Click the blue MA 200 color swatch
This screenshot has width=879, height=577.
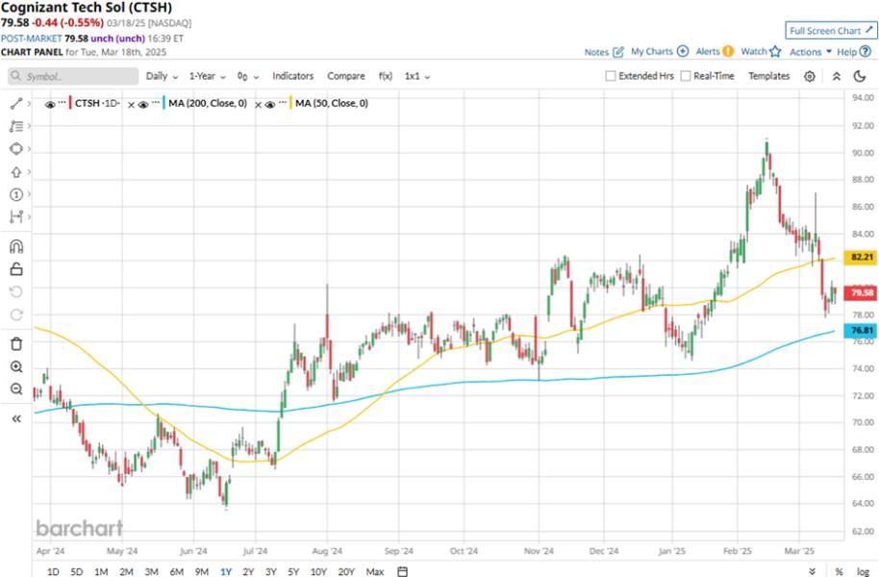pyautogui.click(x=163, y=103)
